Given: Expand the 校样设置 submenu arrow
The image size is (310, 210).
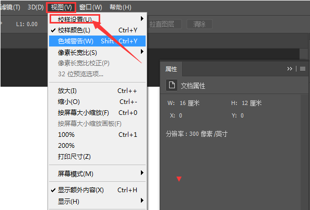Looking at the screenshot, I should 142,19.
